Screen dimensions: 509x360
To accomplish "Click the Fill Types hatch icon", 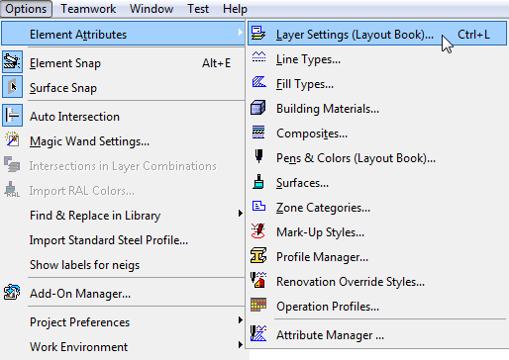I will pyautogui.click(x=259, y=82).
